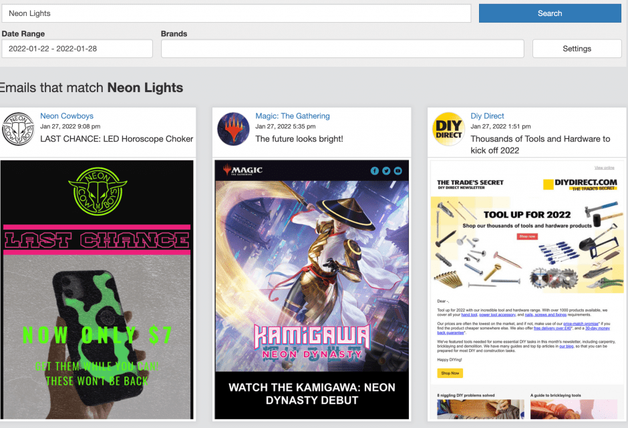Viewport: 628px width, 428px height.
Task: Click the Magic: The Gathering brand avatar
Action: [233, 129]
